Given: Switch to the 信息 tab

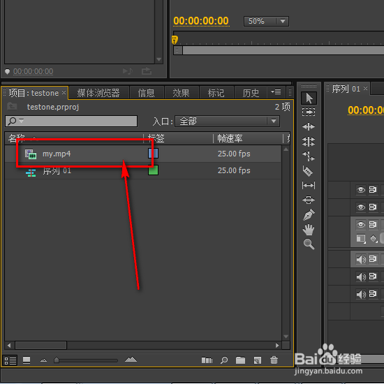Looking at the screenshot, I should (146, 93).
